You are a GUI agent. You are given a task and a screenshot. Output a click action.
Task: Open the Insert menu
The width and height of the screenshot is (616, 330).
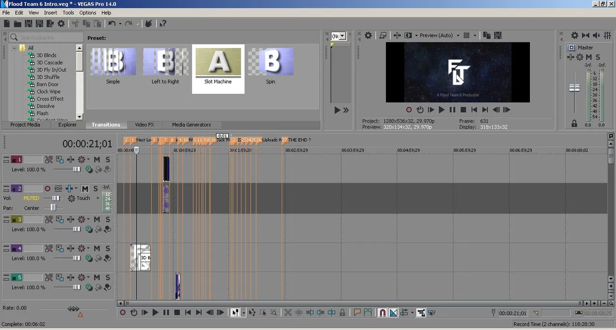51,13
